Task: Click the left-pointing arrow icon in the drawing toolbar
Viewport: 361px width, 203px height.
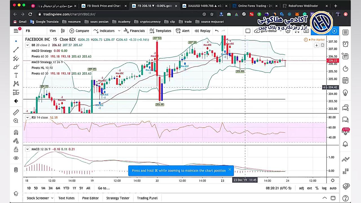Action: click(16, 101)
